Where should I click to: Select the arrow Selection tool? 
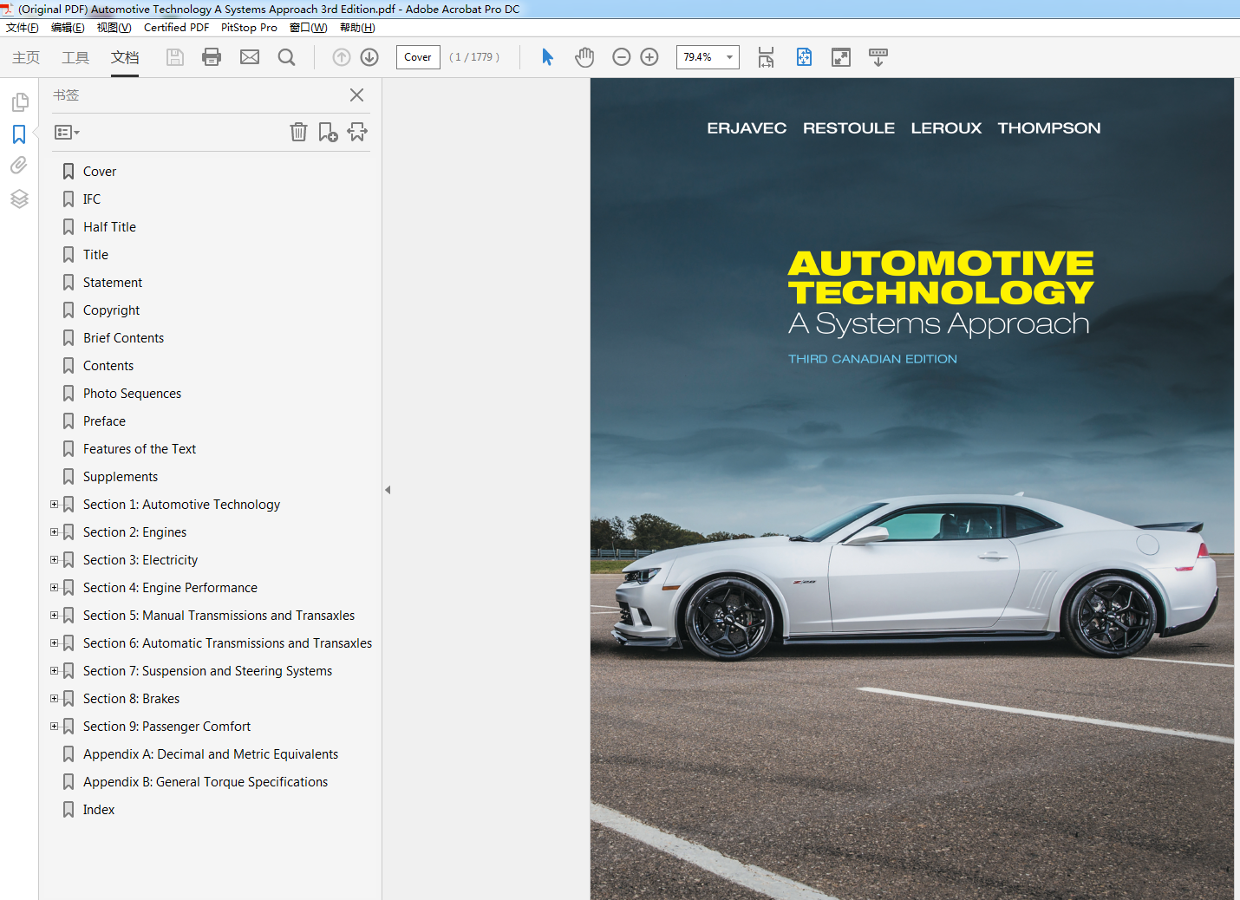tap(547, 57)
